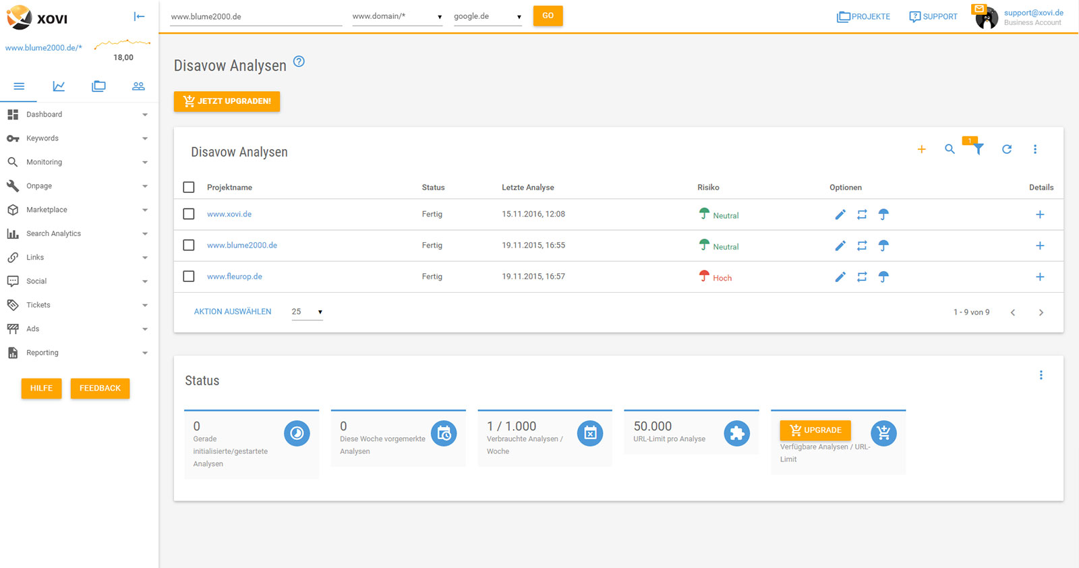
Task: Edit the www.blume2000.de project
Action: click(x=840, y=246)
